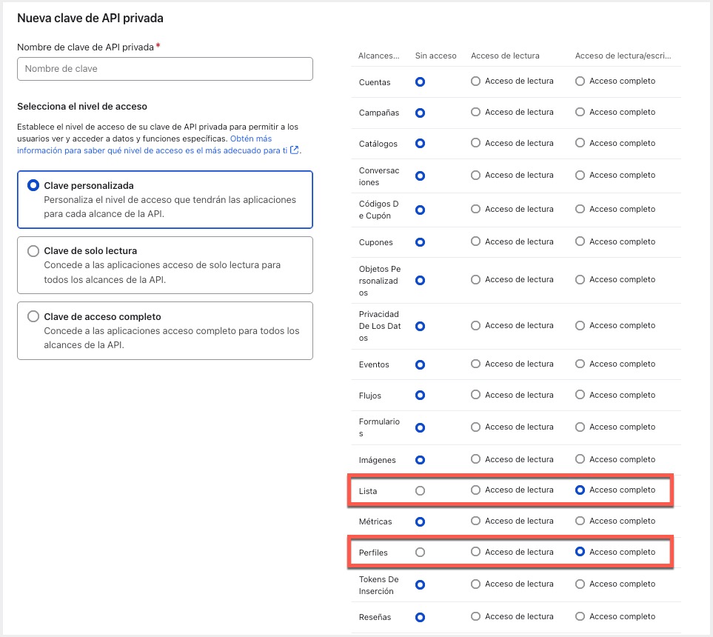713x637 pixels.
Task: Click the 'Acceso de lectura/escritura' column header
Action: tap(626, 56)
